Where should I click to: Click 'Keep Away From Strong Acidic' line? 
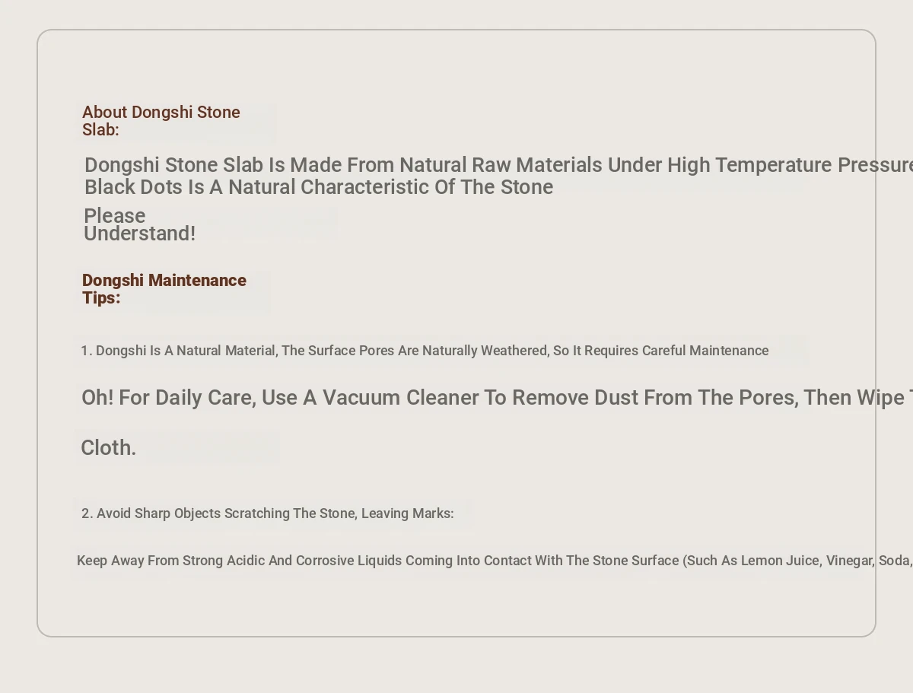(495, 561)
